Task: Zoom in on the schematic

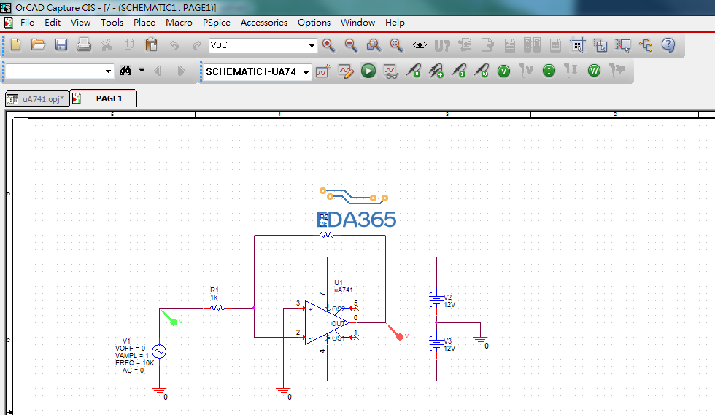Action: (x=328, y=44)
